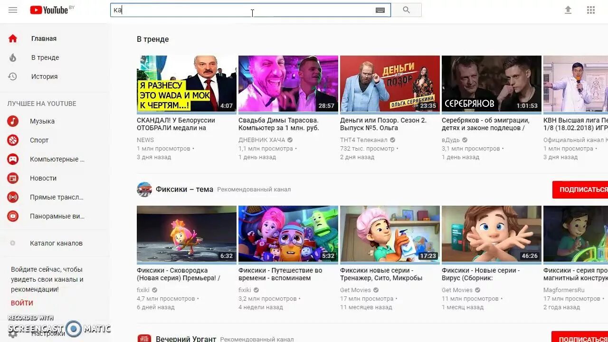Click the red News icon
The width and height of the screenshot is (608, 342).
point(13,178)
